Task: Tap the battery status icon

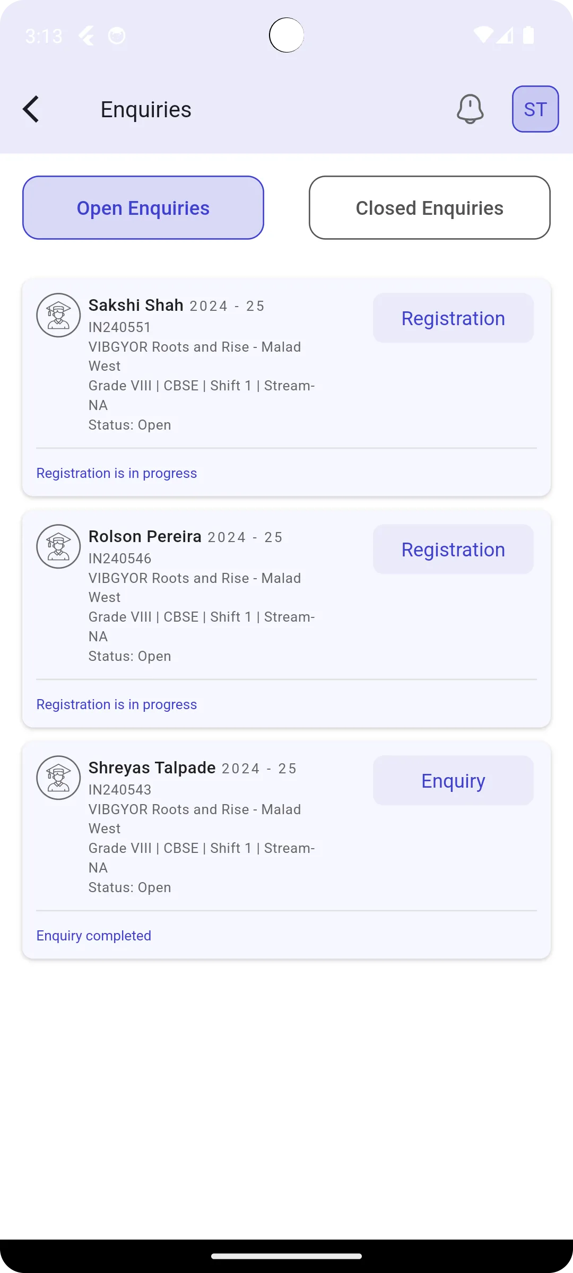Action: pyautogui.click(x=528, y=36)
